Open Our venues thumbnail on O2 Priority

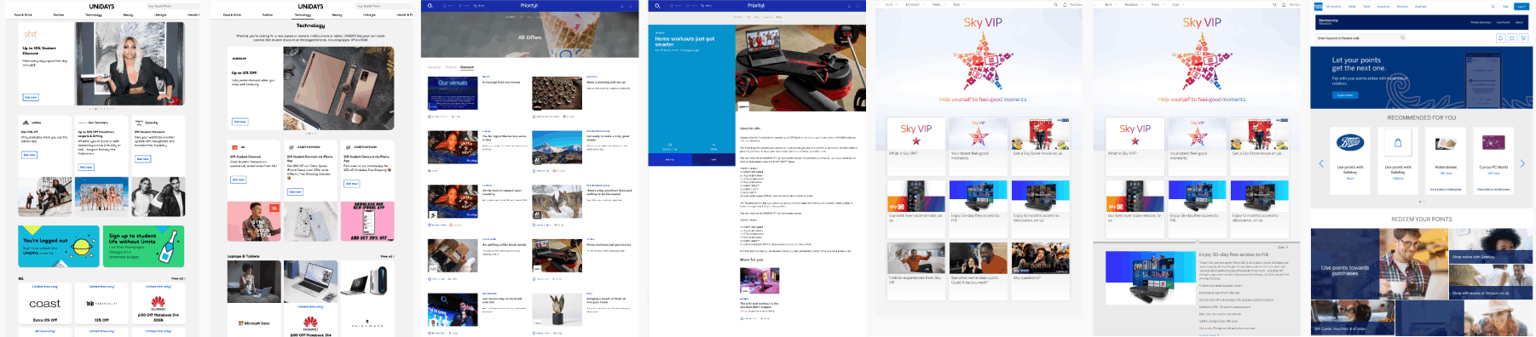453,93
